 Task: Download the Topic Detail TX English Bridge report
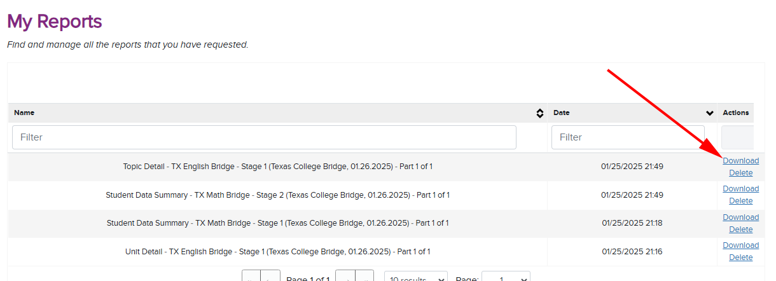pyautogui.click(x=740, y=161)
